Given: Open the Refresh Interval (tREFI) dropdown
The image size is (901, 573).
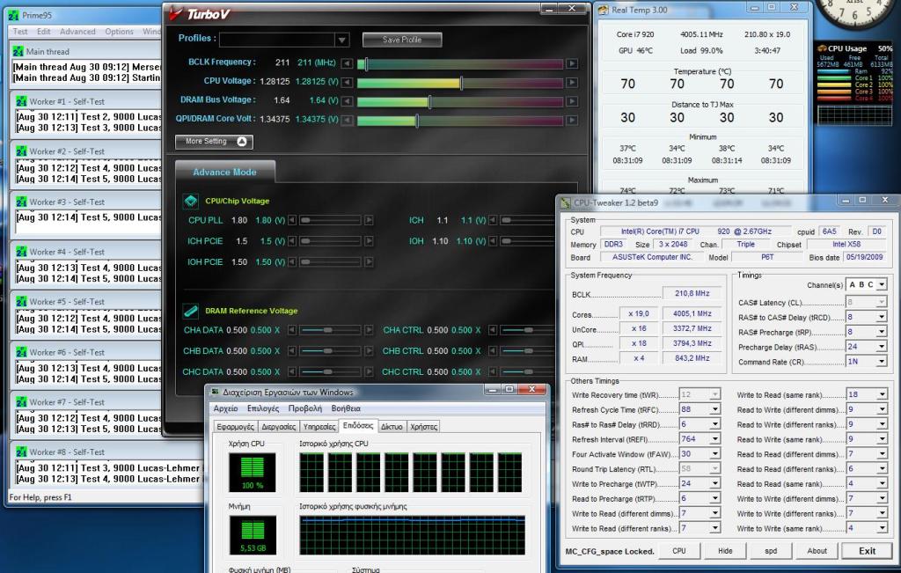Looking at the screenshot, I should [714, 439].
